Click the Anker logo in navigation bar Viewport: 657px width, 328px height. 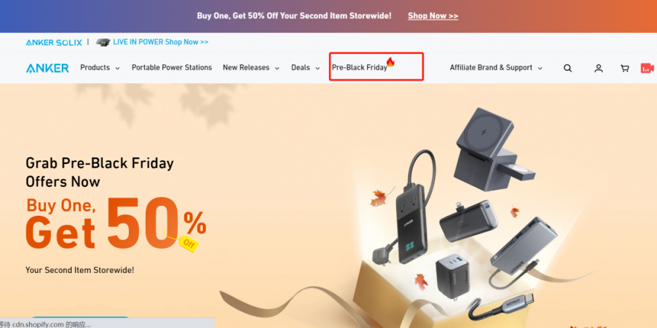(47, 68)
